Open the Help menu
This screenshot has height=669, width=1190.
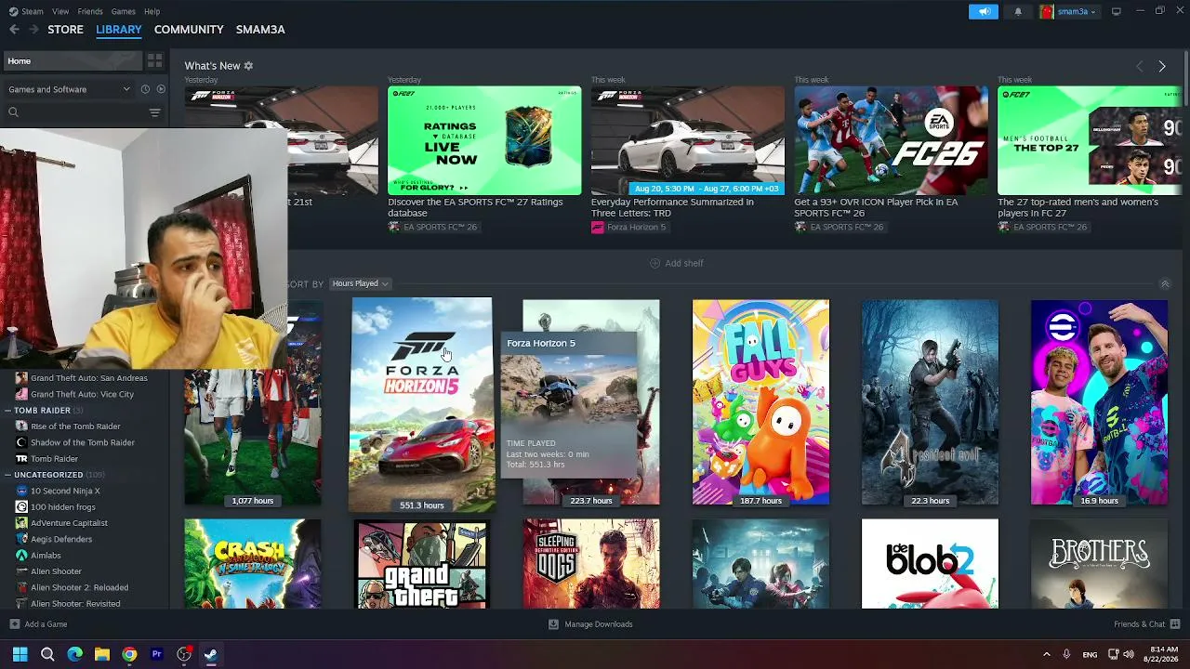(x=152, y=11)
